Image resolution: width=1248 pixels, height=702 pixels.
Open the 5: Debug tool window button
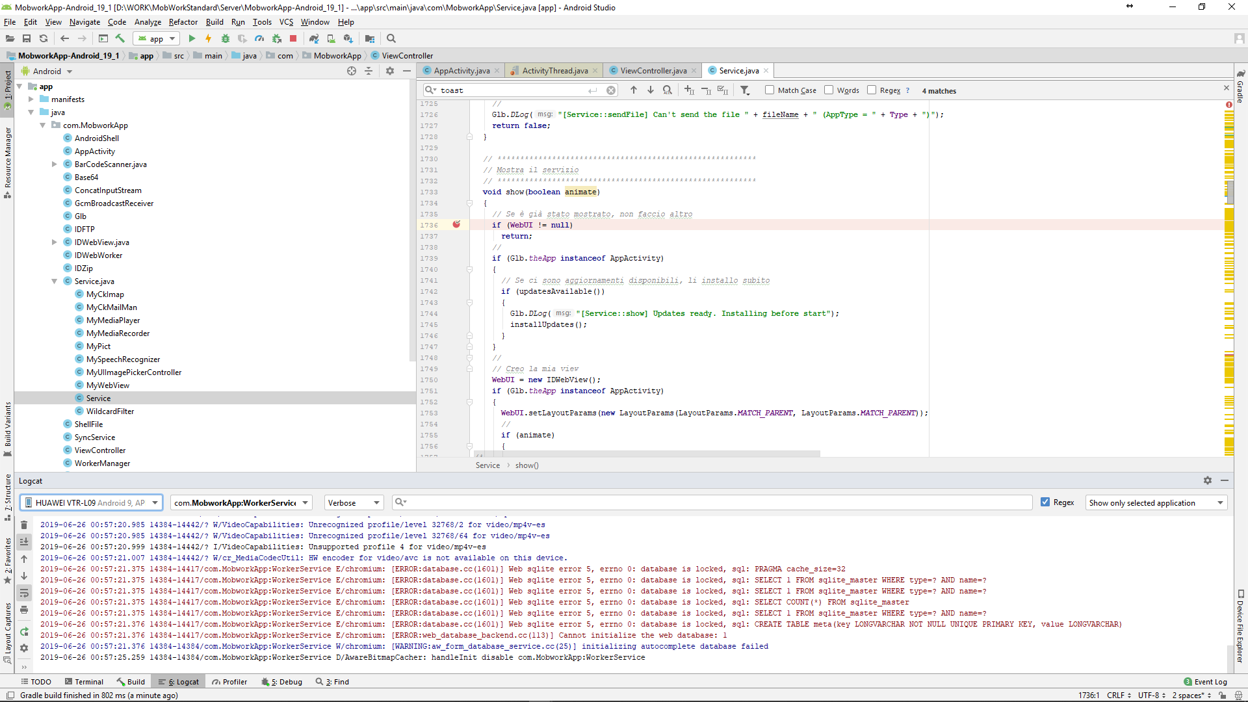[x=281, y=682]
